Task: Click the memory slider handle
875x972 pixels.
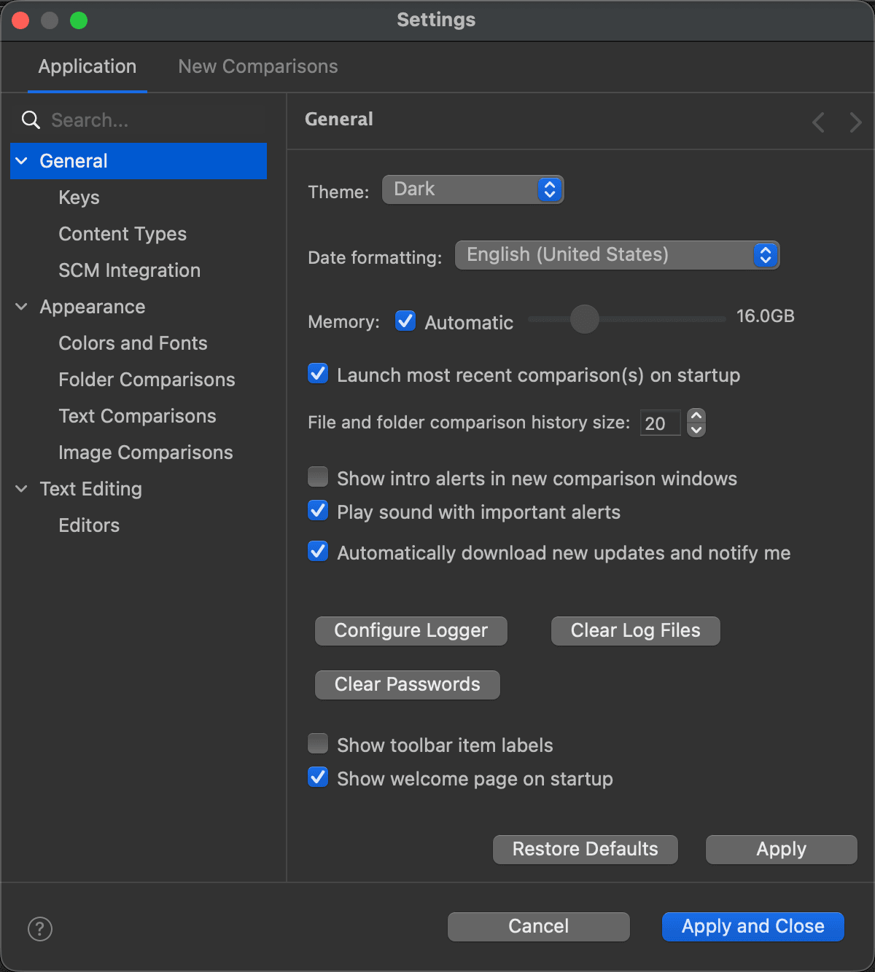Action: pyautogui.click(x=584, y=319)
